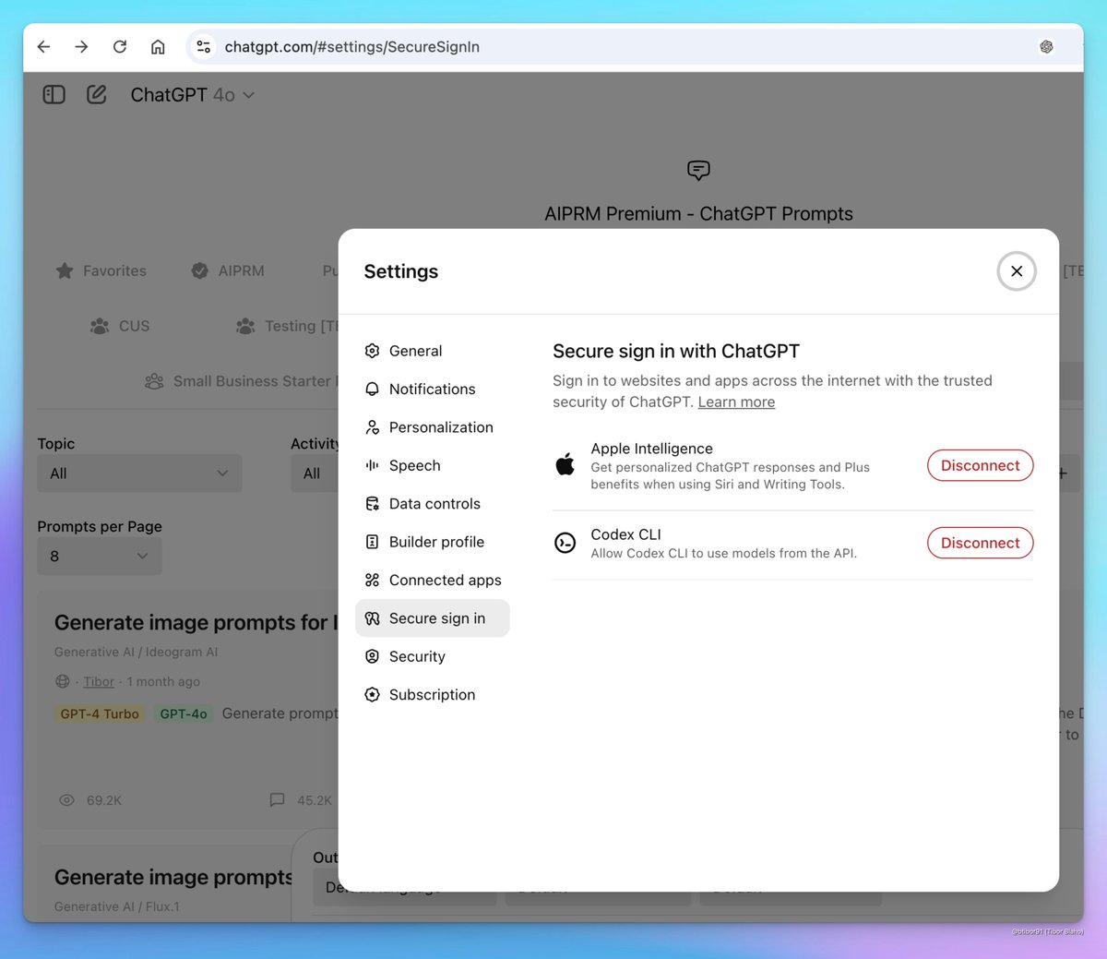1107x959 pixels.
Task: Open General settings section
Action: point(433,351)
